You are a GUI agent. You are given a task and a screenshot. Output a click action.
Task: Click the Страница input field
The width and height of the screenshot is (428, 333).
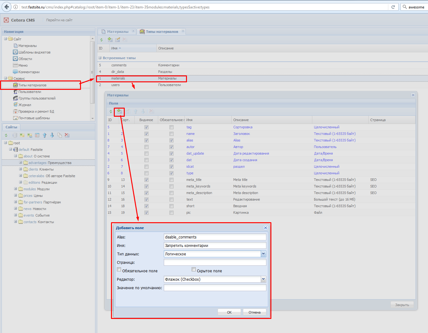215,262
